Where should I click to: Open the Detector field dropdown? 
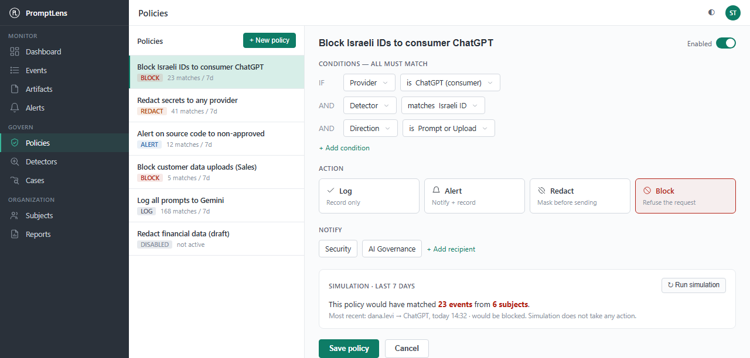pyautogui.click(x=370, y=105)
